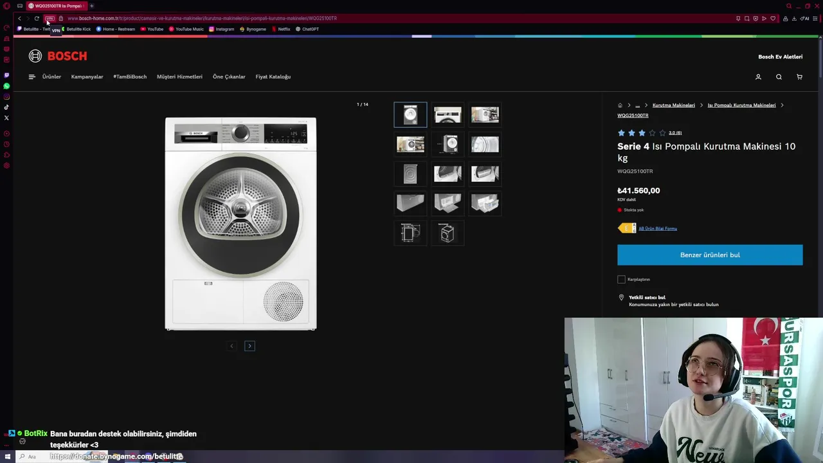Open the shopping cart icon
The height and width of the screenshot is (463, 823).
tap(799, 77)
